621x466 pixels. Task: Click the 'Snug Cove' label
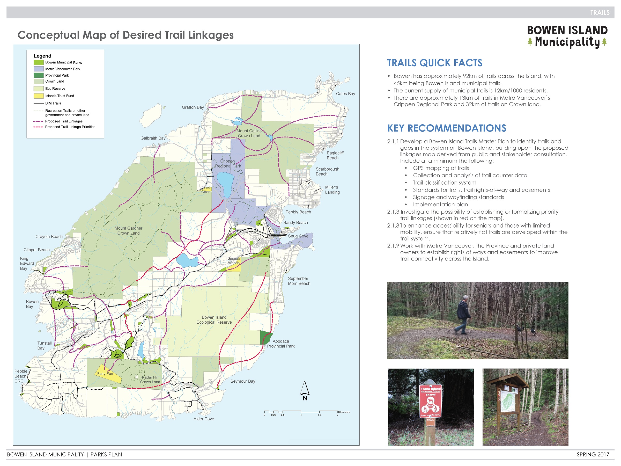[x=298, y=236]
